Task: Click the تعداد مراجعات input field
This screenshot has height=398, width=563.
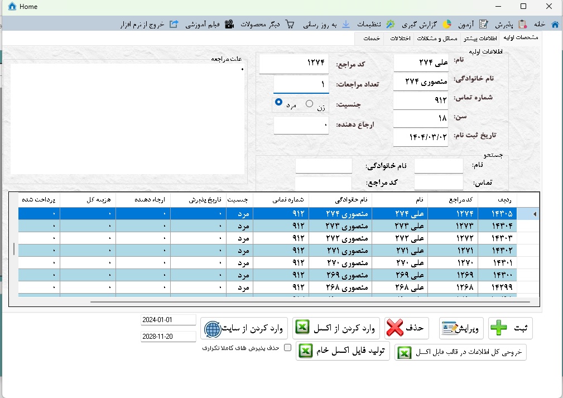Action: coord(301,84)
